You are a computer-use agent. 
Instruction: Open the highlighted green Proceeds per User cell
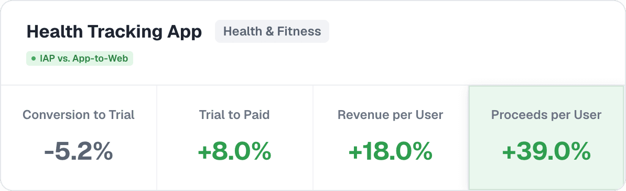coord(546,138)
